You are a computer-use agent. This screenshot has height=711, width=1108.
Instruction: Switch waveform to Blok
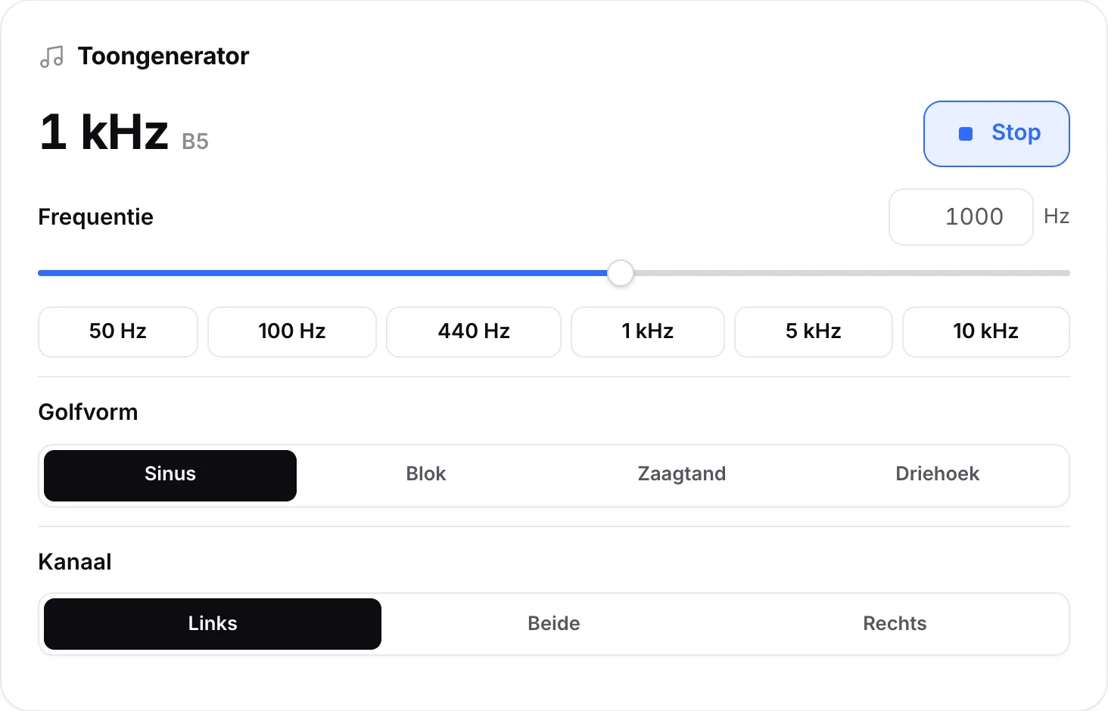[x=426, y=476]
